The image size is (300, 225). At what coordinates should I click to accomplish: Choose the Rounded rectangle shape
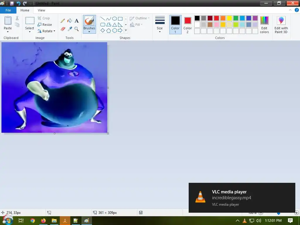(103, 25)
